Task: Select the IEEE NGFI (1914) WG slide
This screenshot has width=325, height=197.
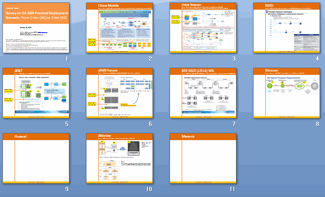Action: click(x=203, y=93)
